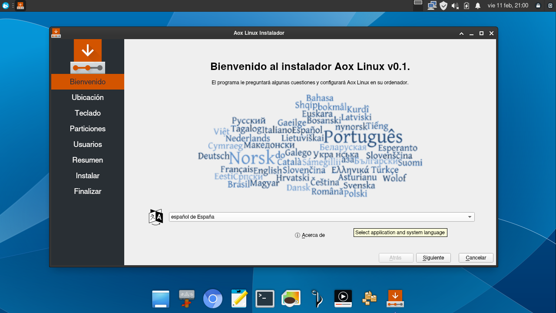The height and width of the screenshot is (313, 556).
Task: Show the desktop from the dock
Action: 160,299
